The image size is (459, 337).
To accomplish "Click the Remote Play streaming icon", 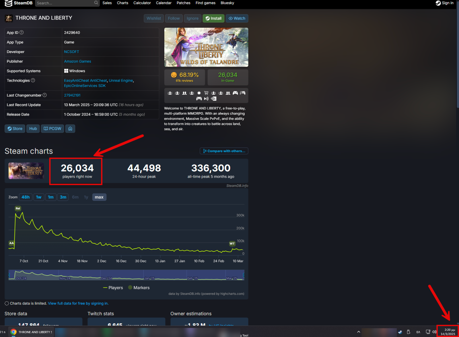I will pyautogui.click(x=206, y=99).
